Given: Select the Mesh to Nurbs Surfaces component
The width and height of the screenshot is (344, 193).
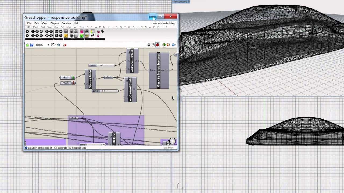Looking at the screenshot, I should (159, 70).
